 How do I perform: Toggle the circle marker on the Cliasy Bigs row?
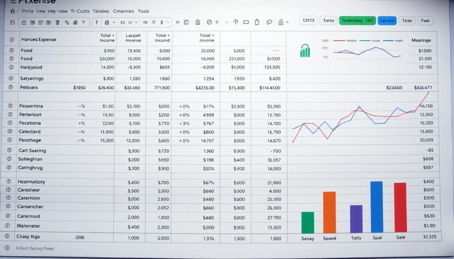point(7,236)
